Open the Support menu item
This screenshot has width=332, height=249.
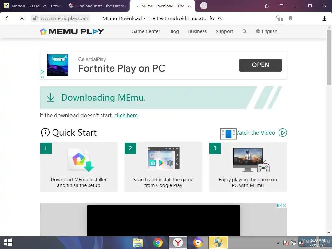pyautogui.click(x=224, y=31)
